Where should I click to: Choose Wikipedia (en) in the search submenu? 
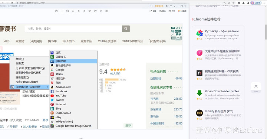click(x=74, y=122)
